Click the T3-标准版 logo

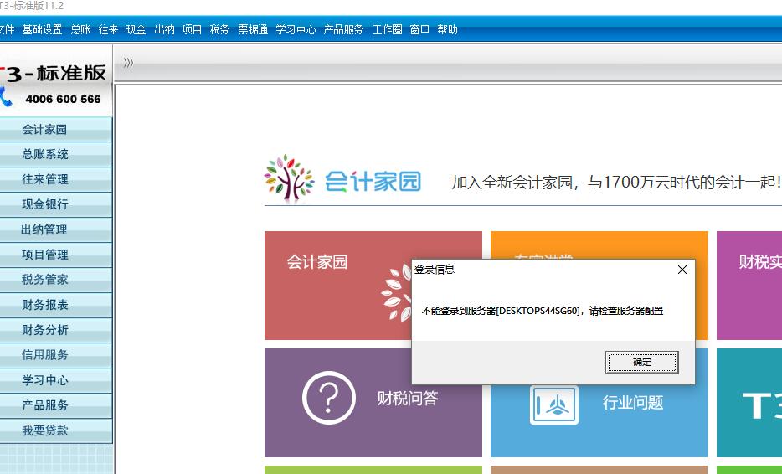pyautogui.click(x=54, y=74)
